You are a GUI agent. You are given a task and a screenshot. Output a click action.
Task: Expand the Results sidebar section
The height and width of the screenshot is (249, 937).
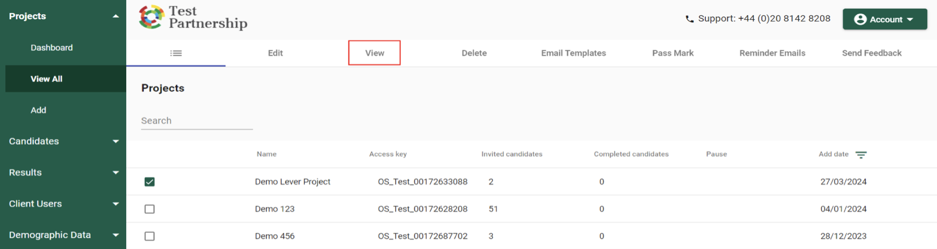63,172
